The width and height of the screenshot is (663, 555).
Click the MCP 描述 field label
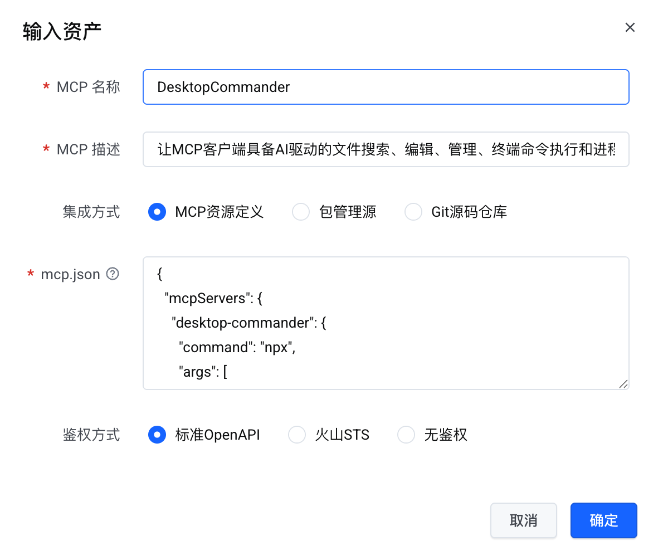click(x=88, y=149)
